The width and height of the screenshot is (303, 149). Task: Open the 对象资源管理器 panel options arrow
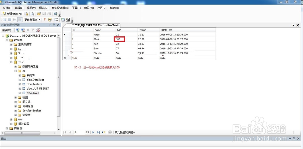point(50,25)
